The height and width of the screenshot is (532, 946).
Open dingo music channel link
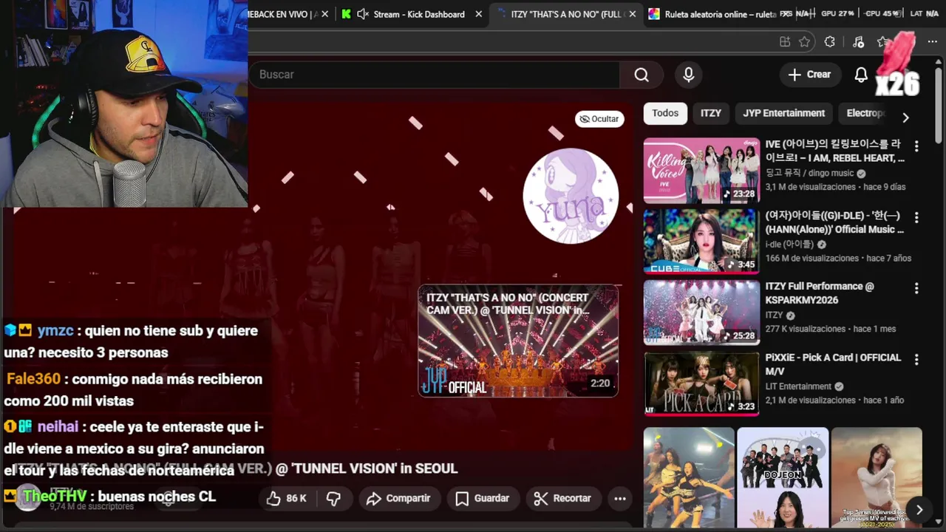click(x=809, y=173)
